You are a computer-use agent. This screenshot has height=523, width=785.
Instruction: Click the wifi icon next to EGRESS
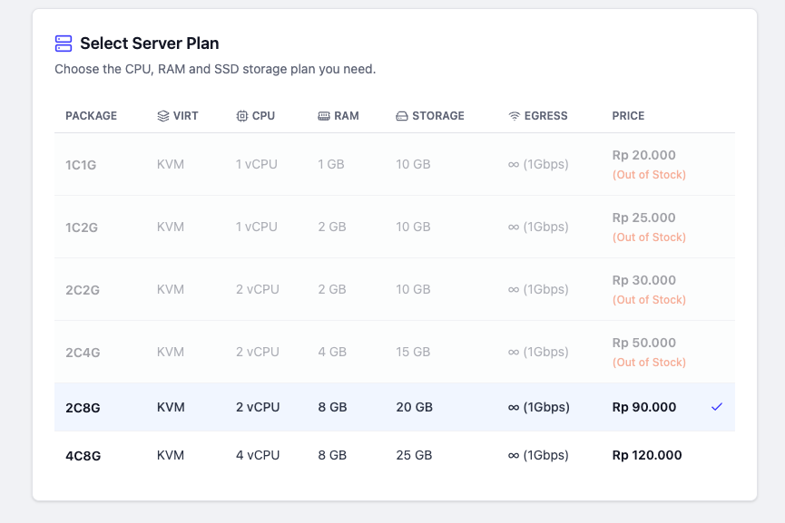pyautogui.click(x=515, y=116)
